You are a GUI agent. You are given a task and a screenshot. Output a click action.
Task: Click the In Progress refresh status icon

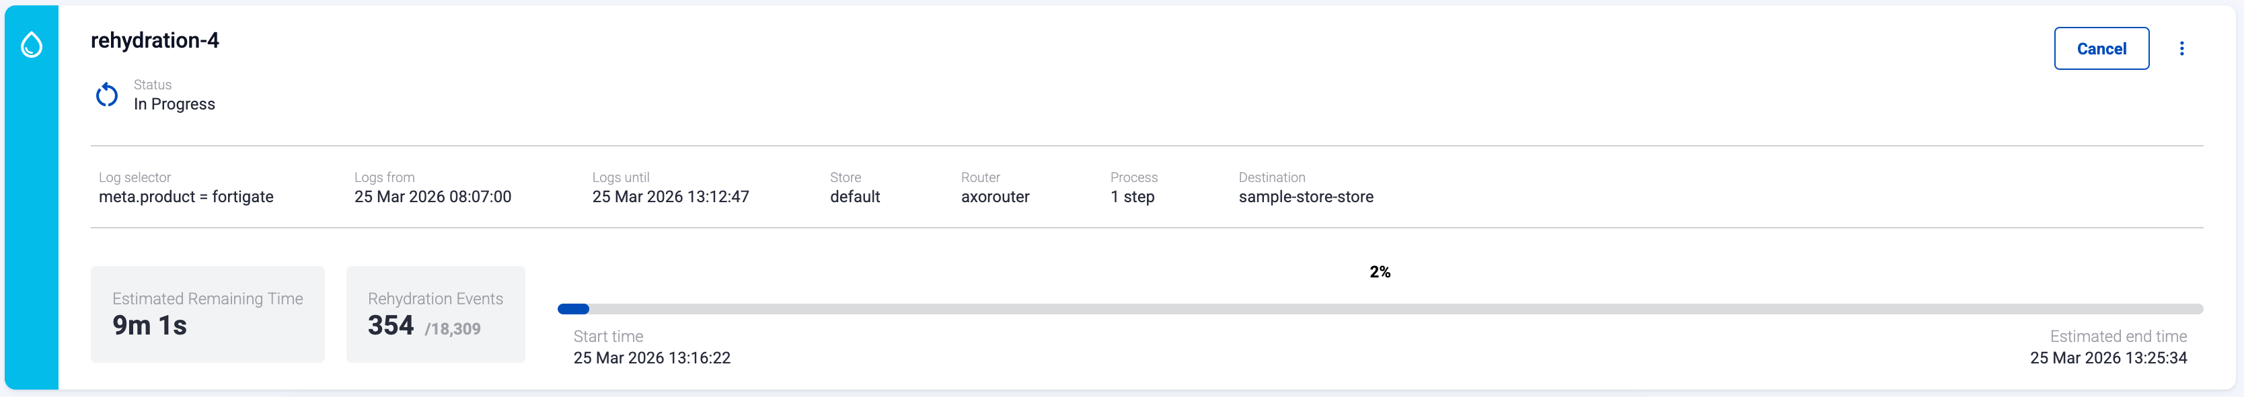pyautogui.click(x=107, y=95)
